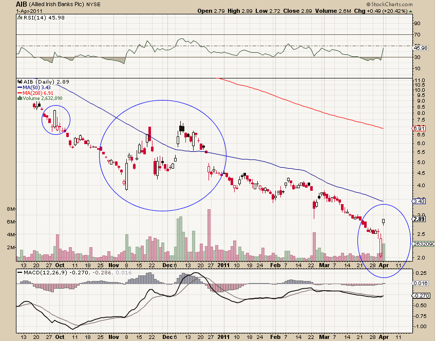
Task: Click the Dec label under the price panel
Action: (167, 265)
